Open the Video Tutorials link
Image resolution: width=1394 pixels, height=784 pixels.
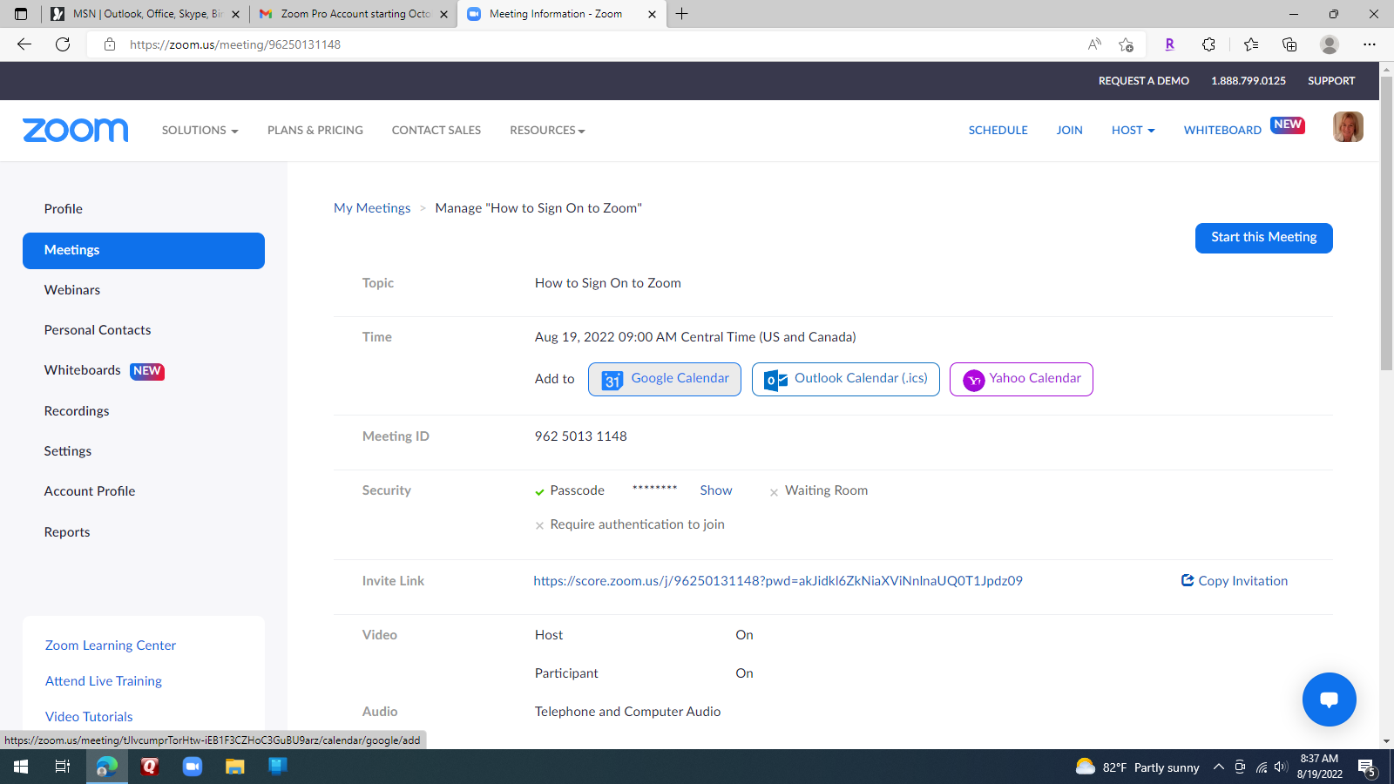(x=89, y=717)
